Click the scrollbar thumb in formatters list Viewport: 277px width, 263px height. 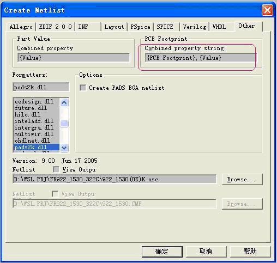point(64,124)
